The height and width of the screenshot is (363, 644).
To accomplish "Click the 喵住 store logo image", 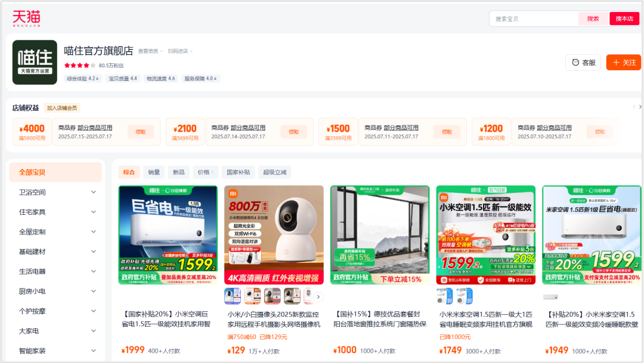I will click(35, 62).
